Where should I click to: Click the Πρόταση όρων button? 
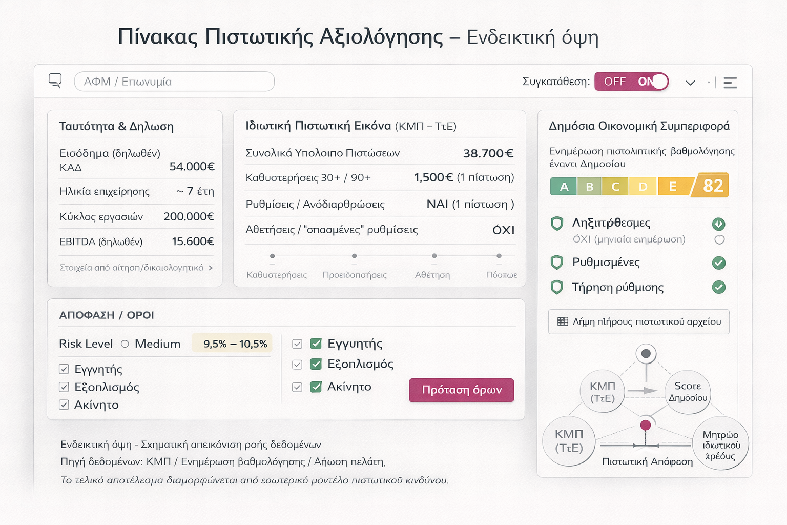click(x=461, y=390)
